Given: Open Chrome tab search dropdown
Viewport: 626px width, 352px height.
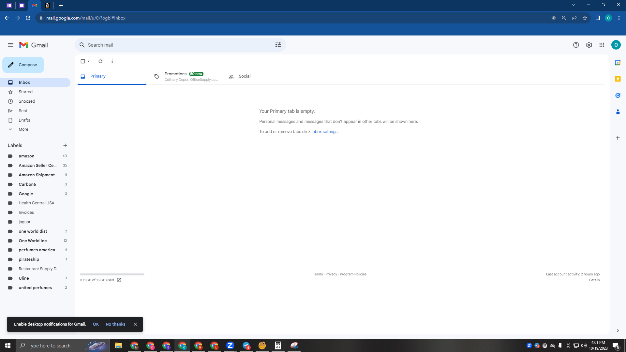Looking at the screenshot, I should pyautogui.click(x=574, y=5).
